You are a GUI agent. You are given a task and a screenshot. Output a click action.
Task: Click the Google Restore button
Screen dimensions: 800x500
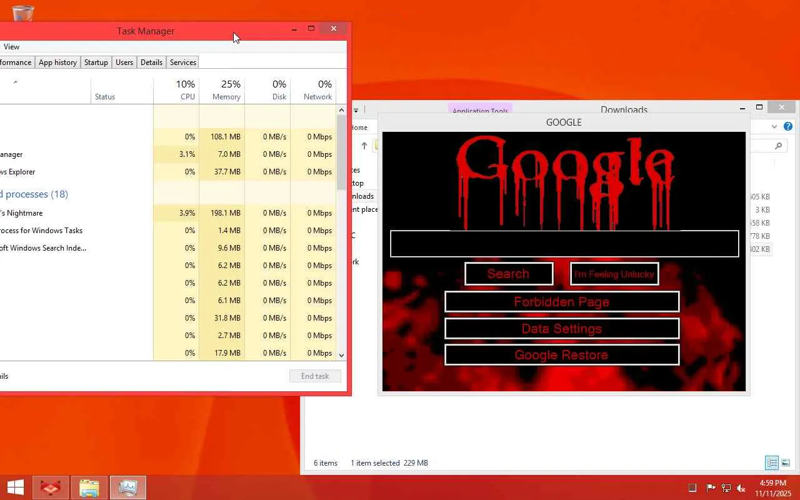point(562,355)
